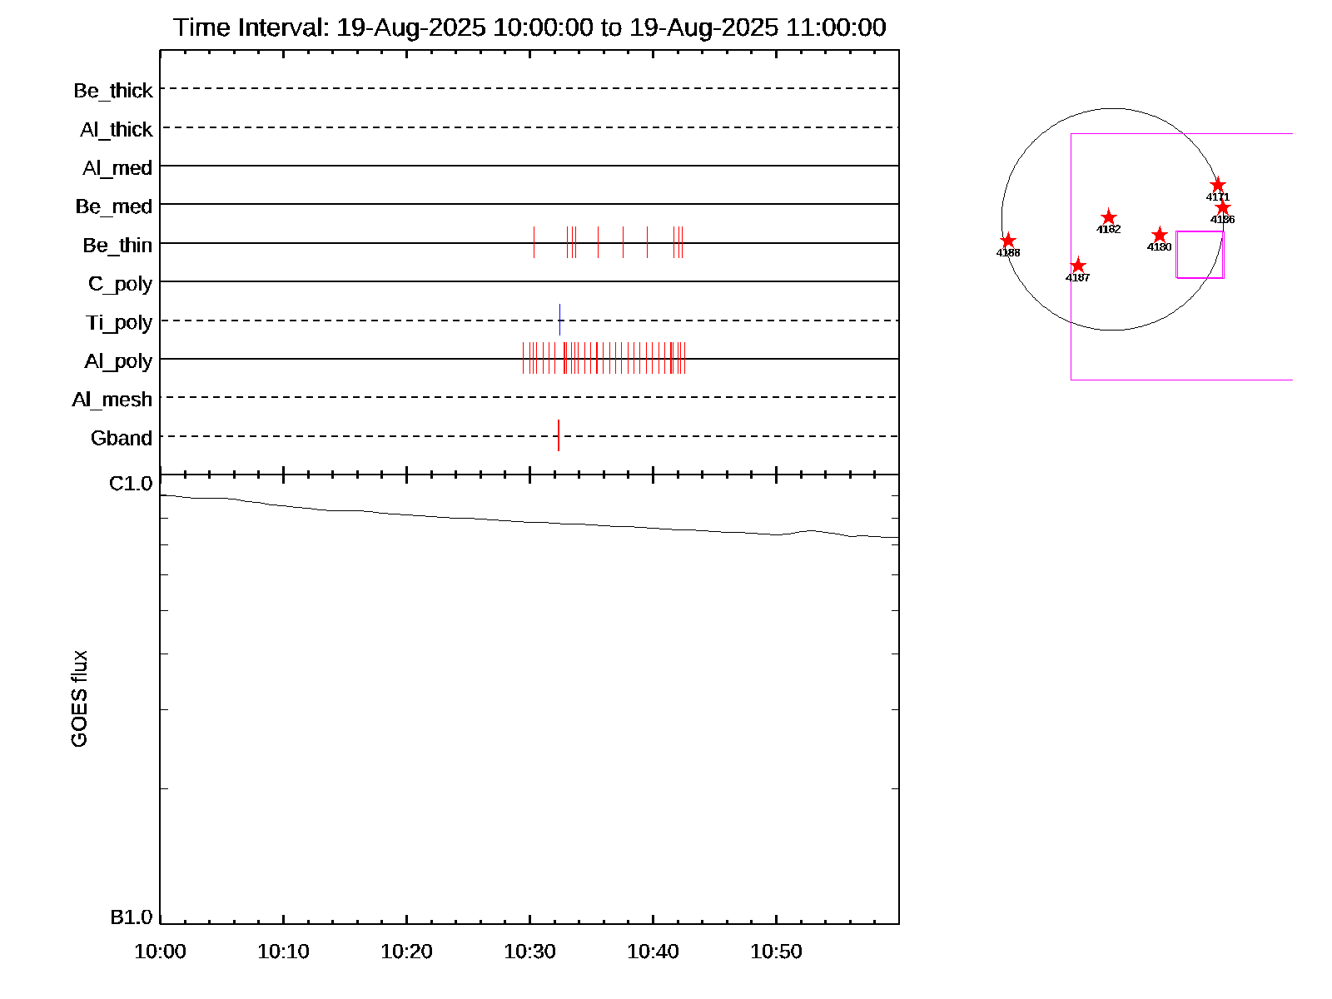The image size is (1332, 999).
Task: Click the red star for region 4180
Action: coord(1159,236)
